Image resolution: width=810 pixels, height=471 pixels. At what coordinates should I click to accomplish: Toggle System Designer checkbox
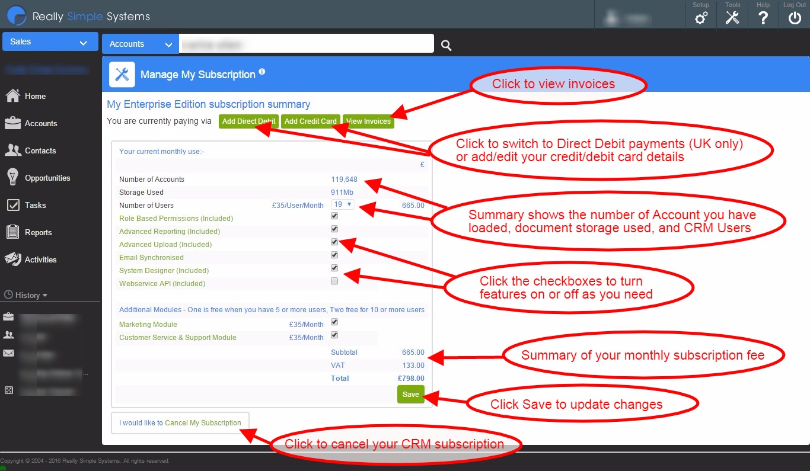tap(334, 268)
